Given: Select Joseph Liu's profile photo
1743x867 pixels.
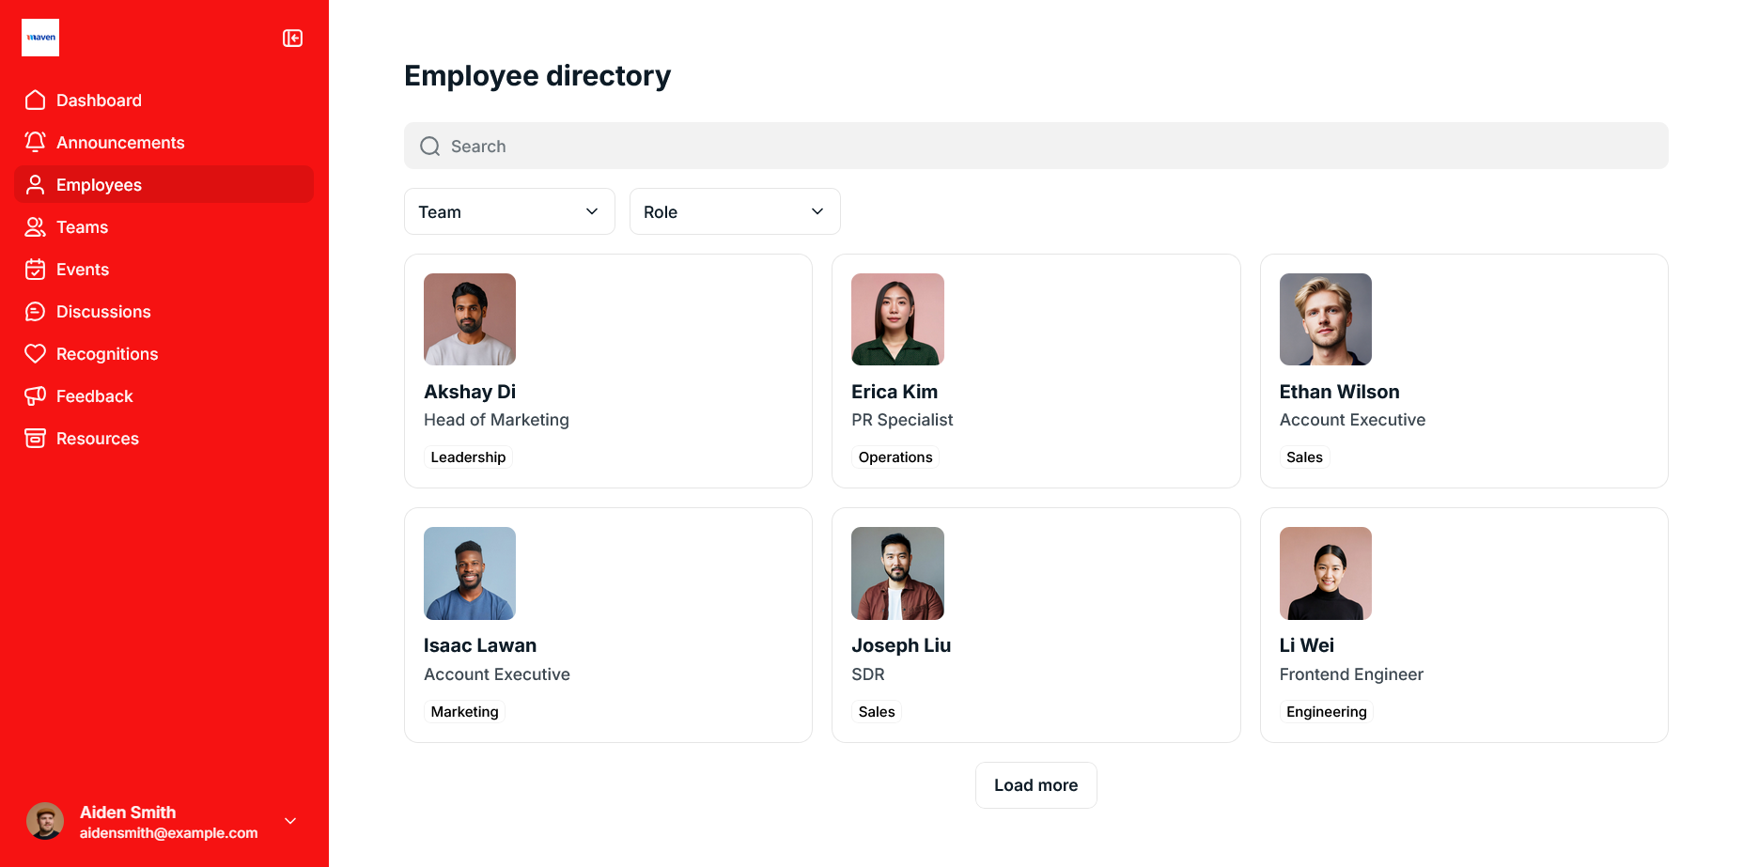Looking at the screenshot, I should point(897,573).
